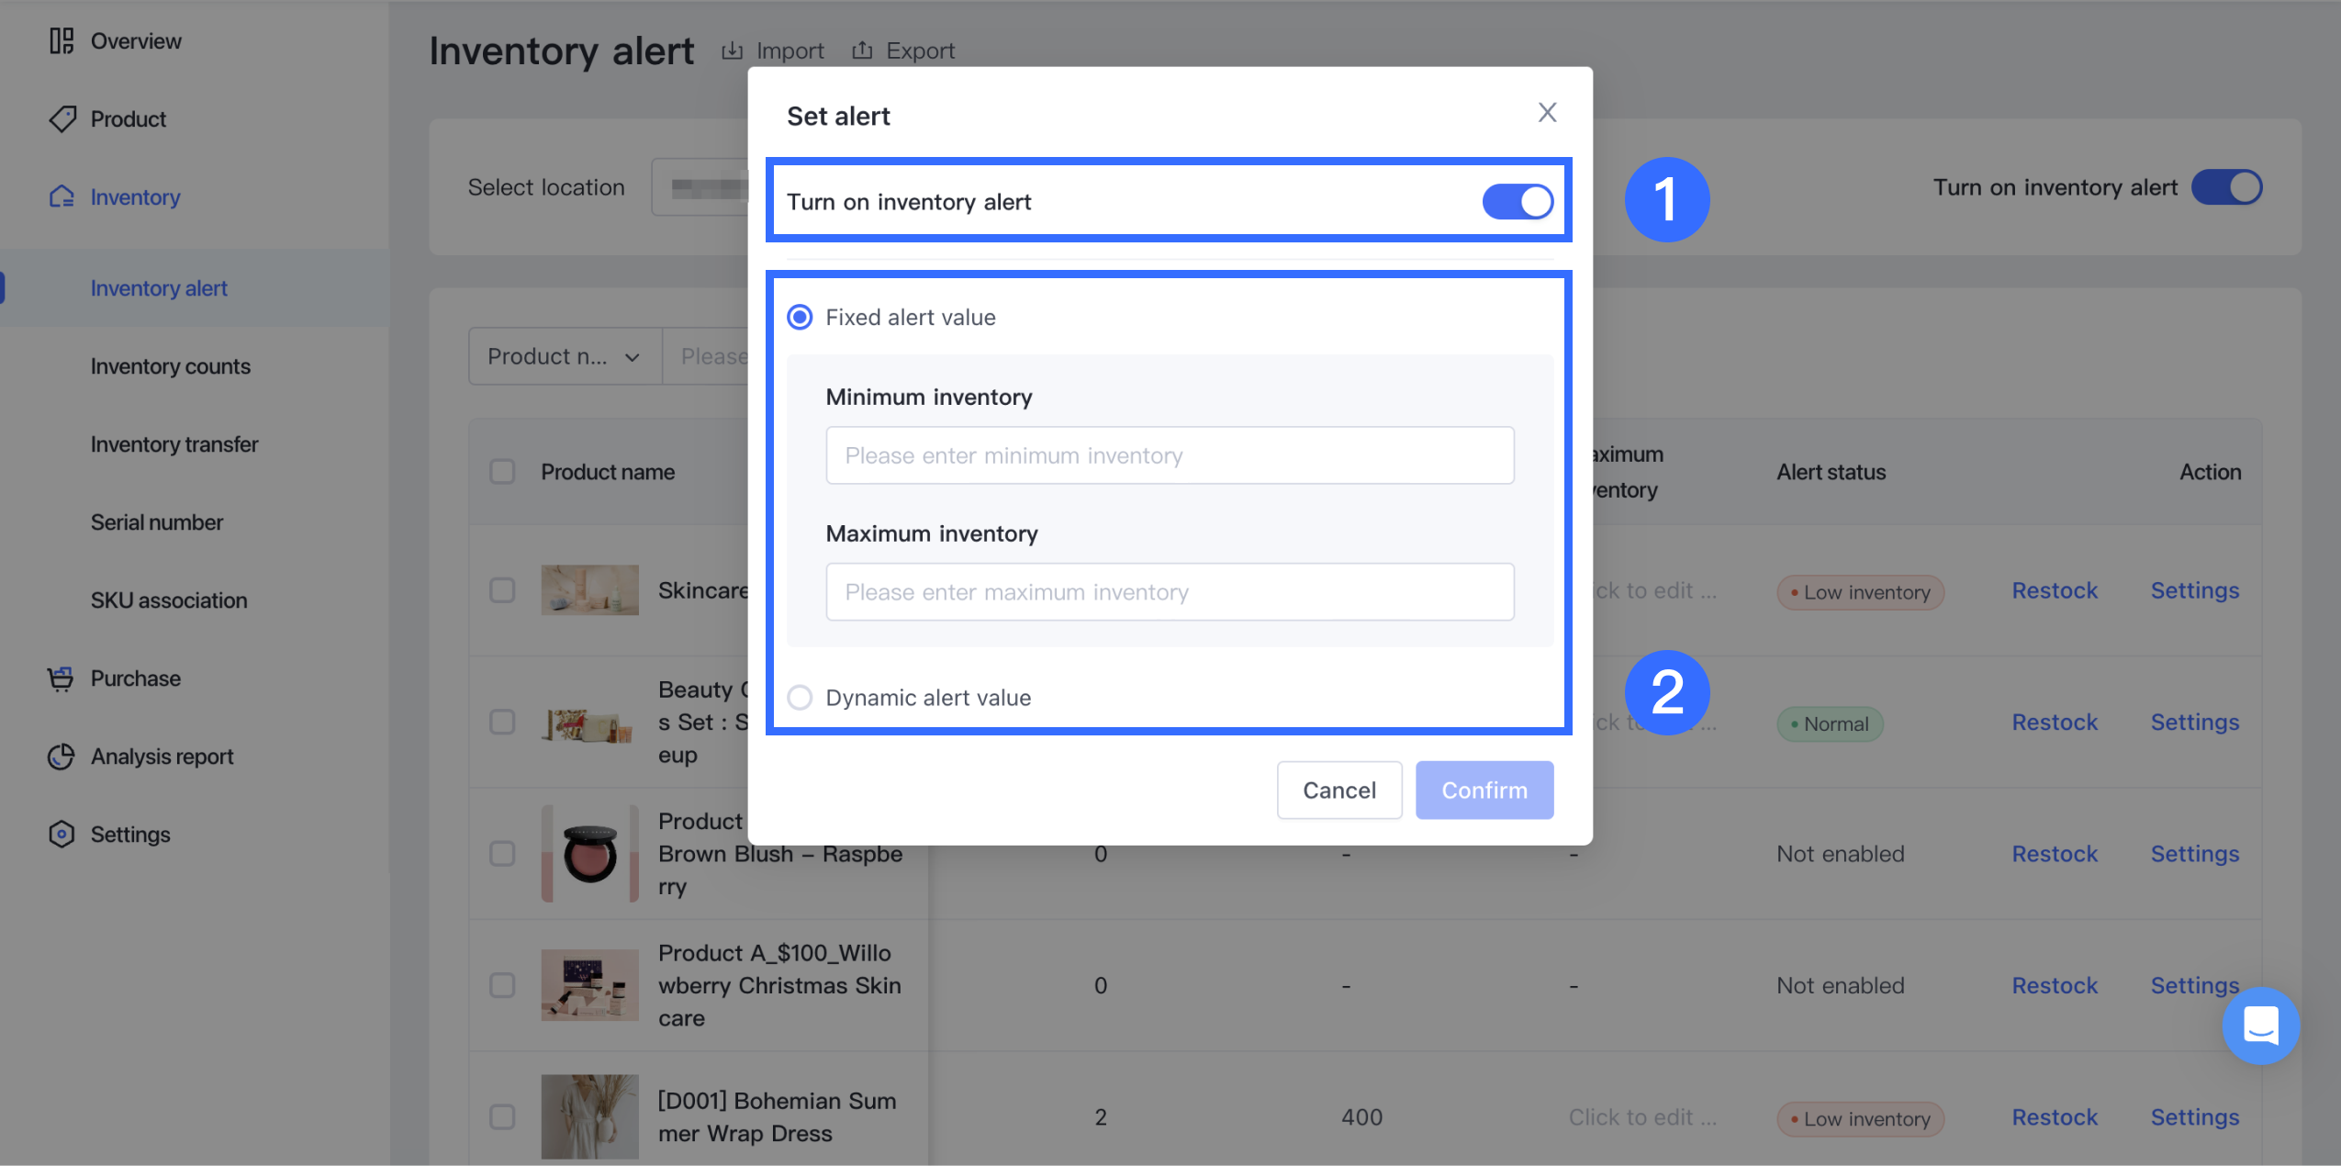Open the chat support bubble
This screenshot has width=2341, height=1166.
tap(2260, 1026)
